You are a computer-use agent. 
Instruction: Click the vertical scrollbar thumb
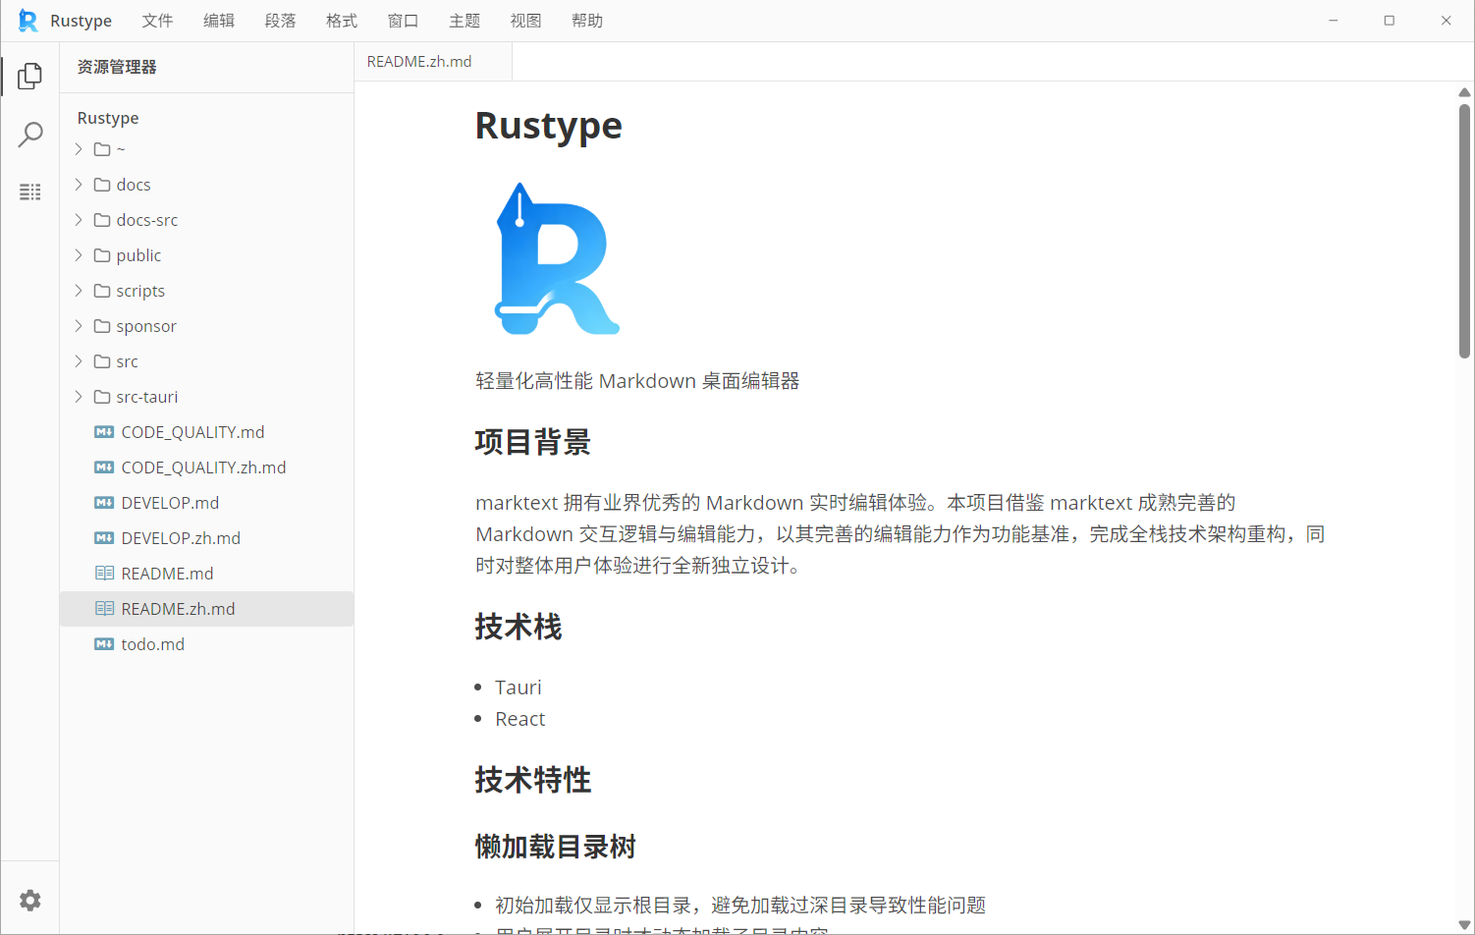tap(1464, 230)
